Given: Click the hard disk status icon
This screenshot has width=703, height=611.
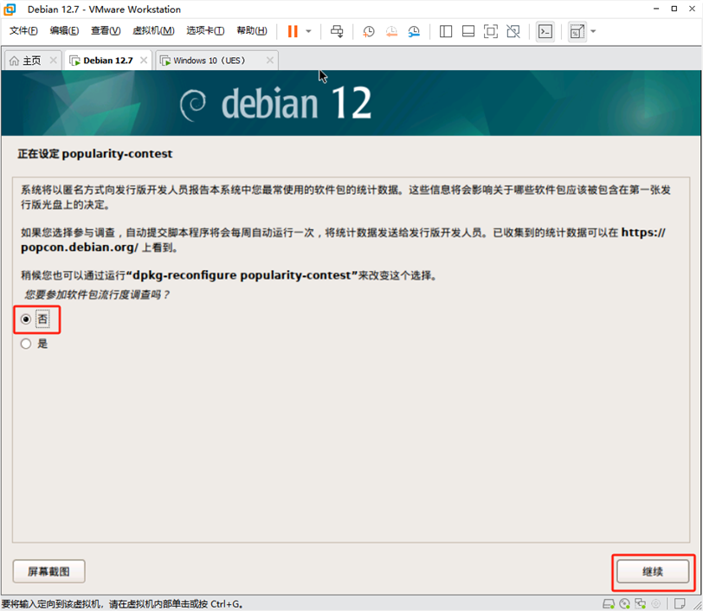Looking at the screenshot, I should pos(609,604).
